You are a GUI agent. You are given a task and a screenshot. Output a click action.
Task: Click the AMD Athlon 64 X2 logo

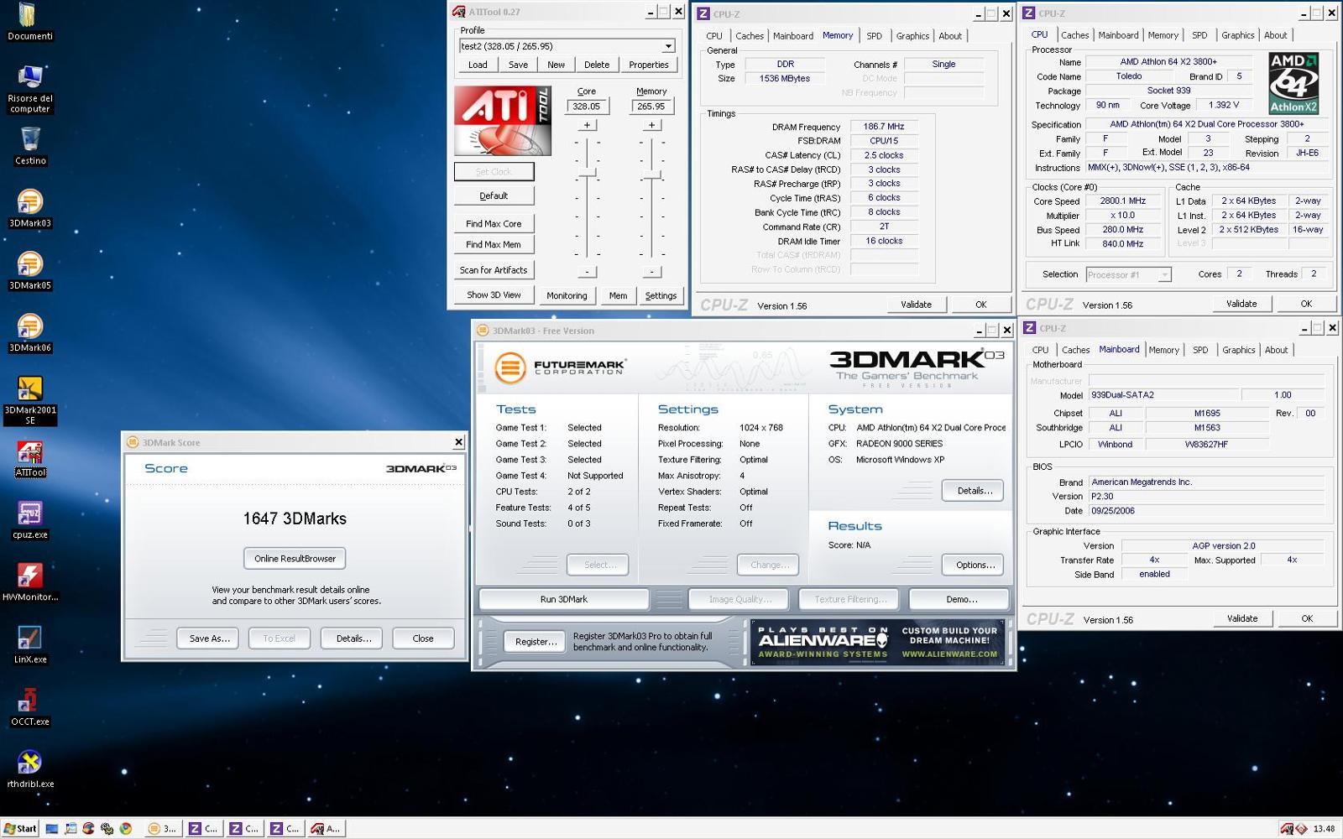pos(1293,83)
